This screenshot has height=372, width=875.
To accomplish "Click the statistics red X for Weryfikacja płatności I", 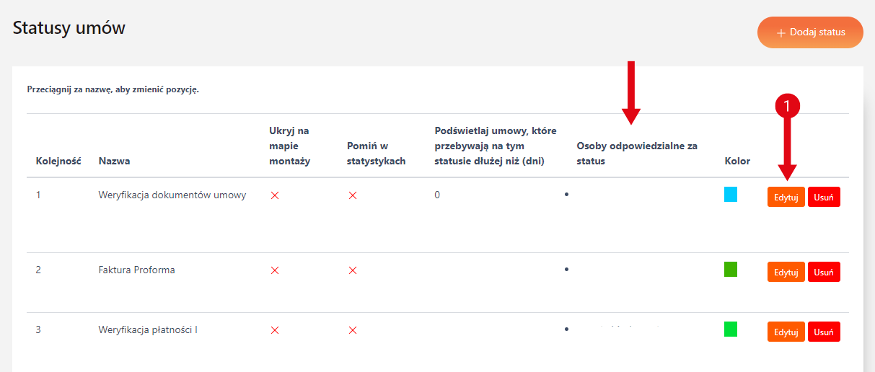I will click(x=353, y=330).
